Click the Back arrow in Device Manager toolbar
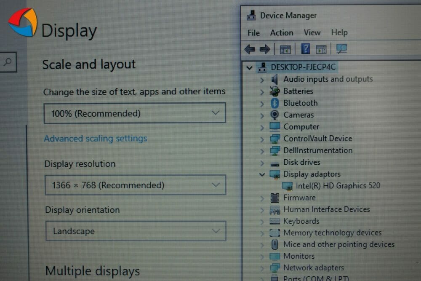The image size is (421, 281). pyautogui.click(x=250, y=49)
